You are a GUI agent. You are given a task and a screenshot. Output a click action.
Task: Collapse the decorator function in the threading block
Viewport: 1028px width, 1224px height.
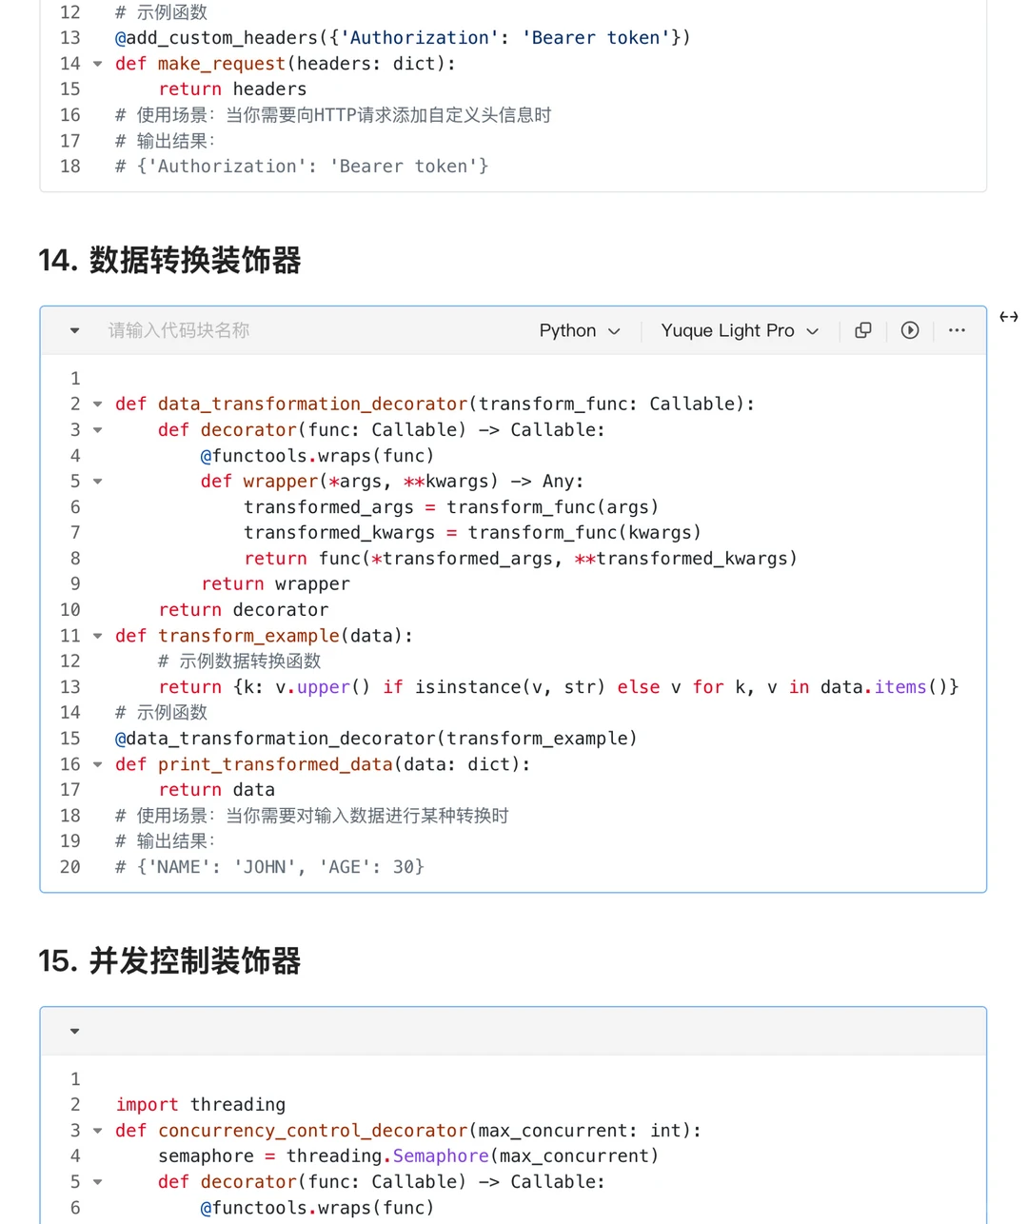(97, 1181)
